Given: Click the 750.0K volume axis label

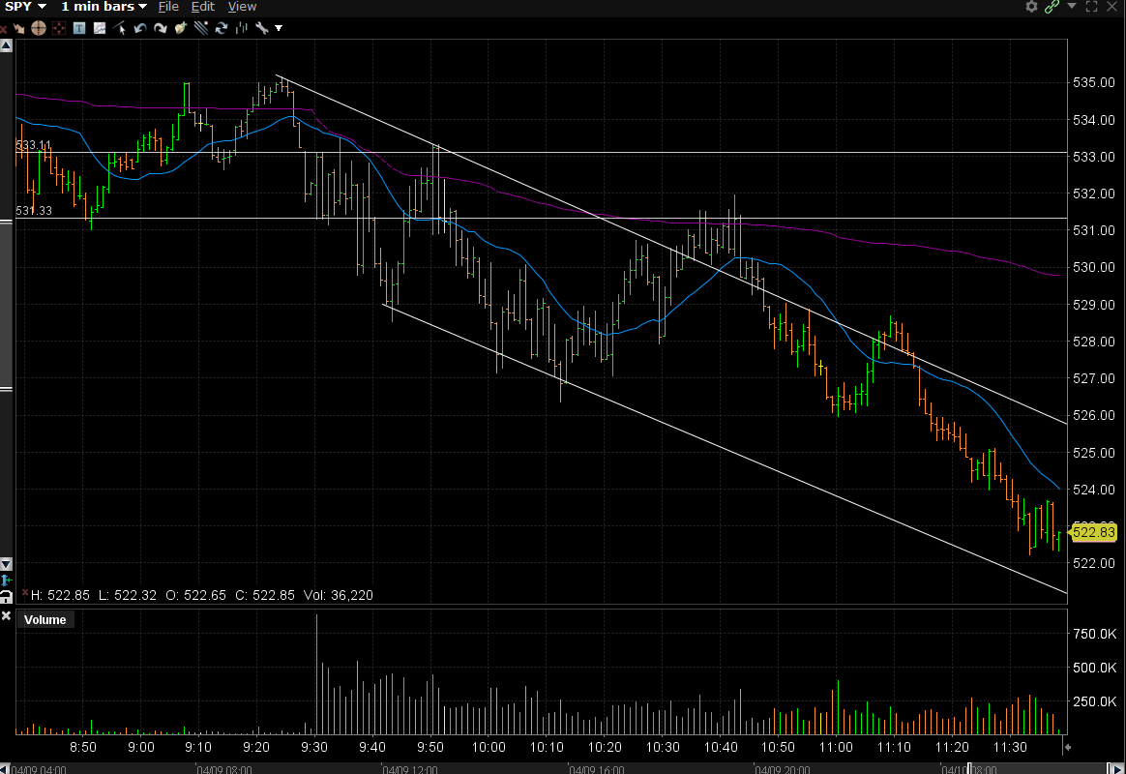Looking at the screenshot, I should [1094, 634].
